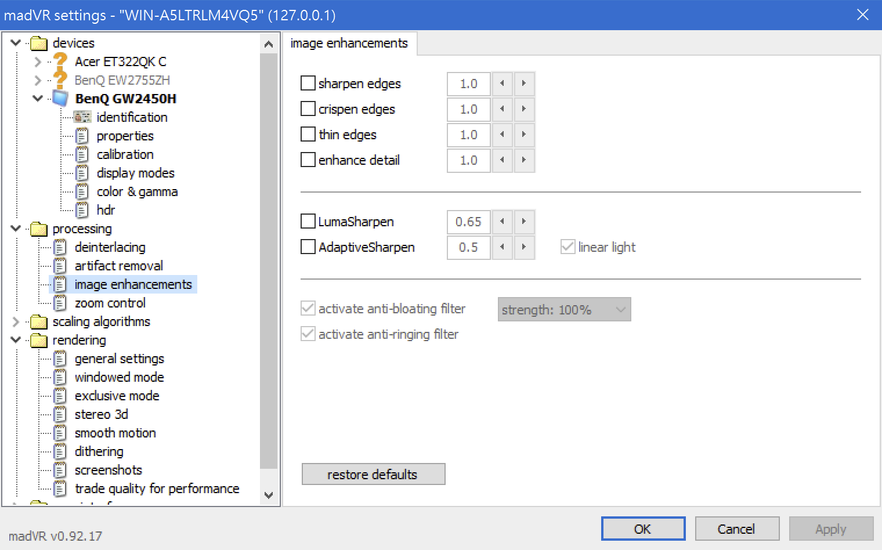Image resolution: width=882 pixels, height=550 pixels.
Task: Click the page icon beside hdr
Action: 82,210
